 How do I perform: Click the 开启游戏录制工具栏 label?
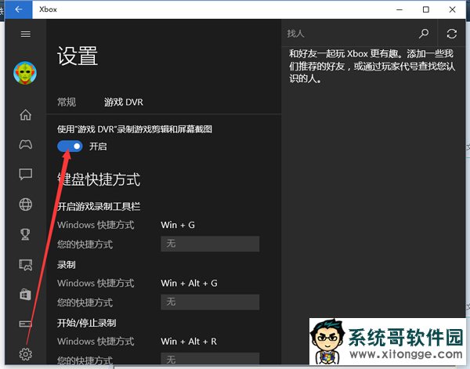[99, 206]
